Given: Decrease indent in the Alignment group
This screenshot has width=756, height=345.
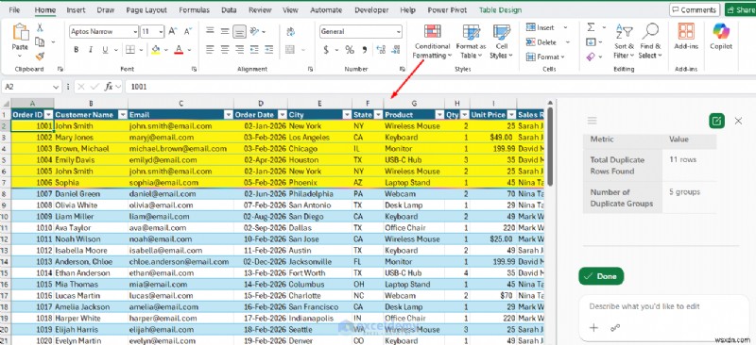Looking at the screenshot, I should pos(254,49).
